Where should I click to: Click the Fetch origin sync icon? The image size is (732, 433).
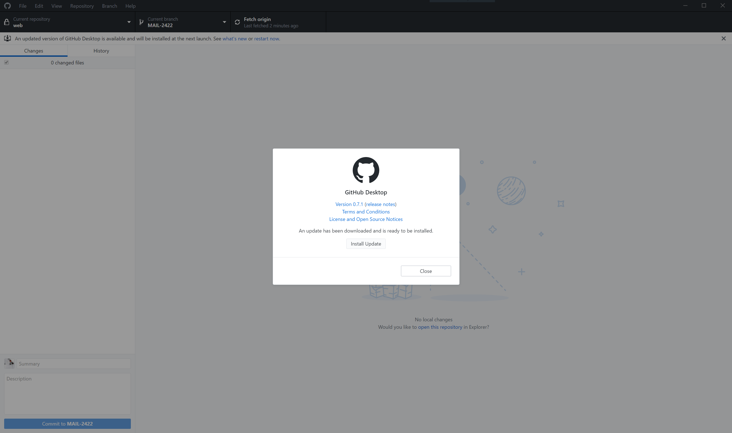pyautogui.click(x=237, y=22)
